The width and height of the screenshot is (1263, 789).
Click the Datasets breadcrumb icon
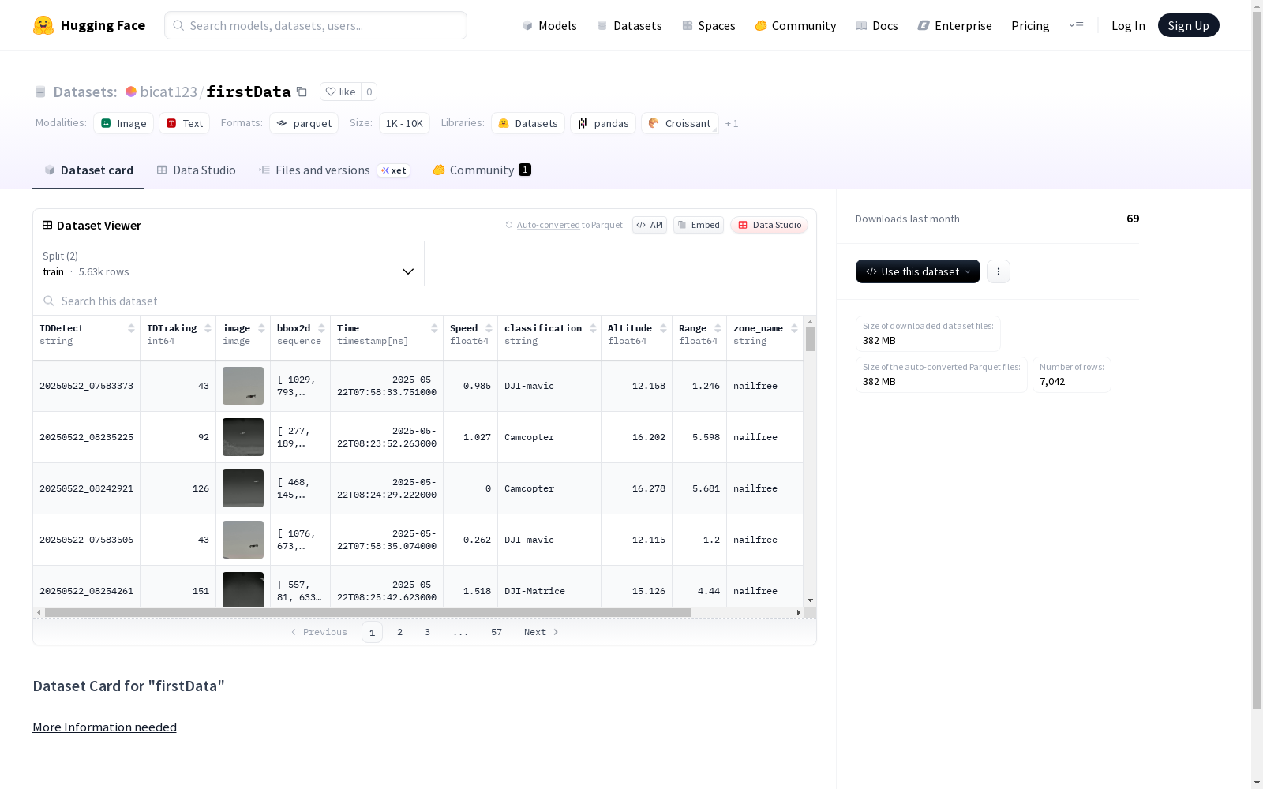click(x=40, y=92)
